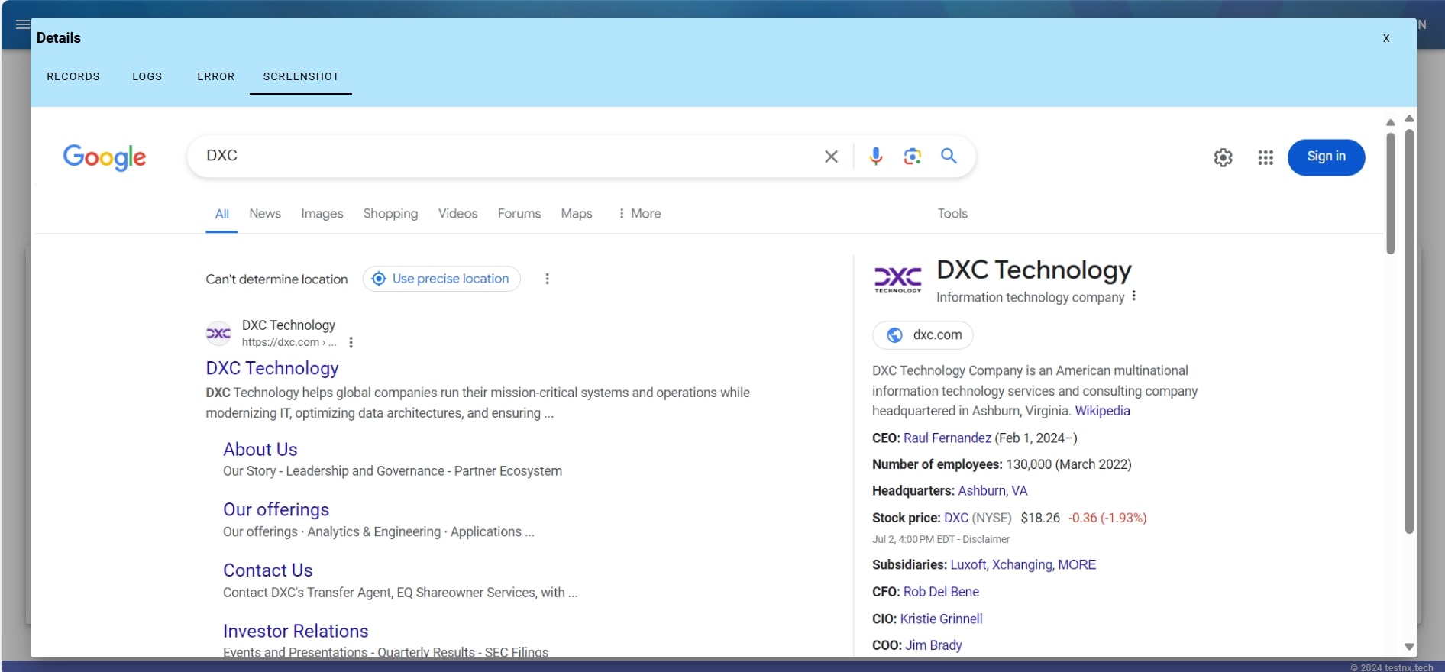Open options beside Information technology company
The image size is (1445, 672).
1134,296
